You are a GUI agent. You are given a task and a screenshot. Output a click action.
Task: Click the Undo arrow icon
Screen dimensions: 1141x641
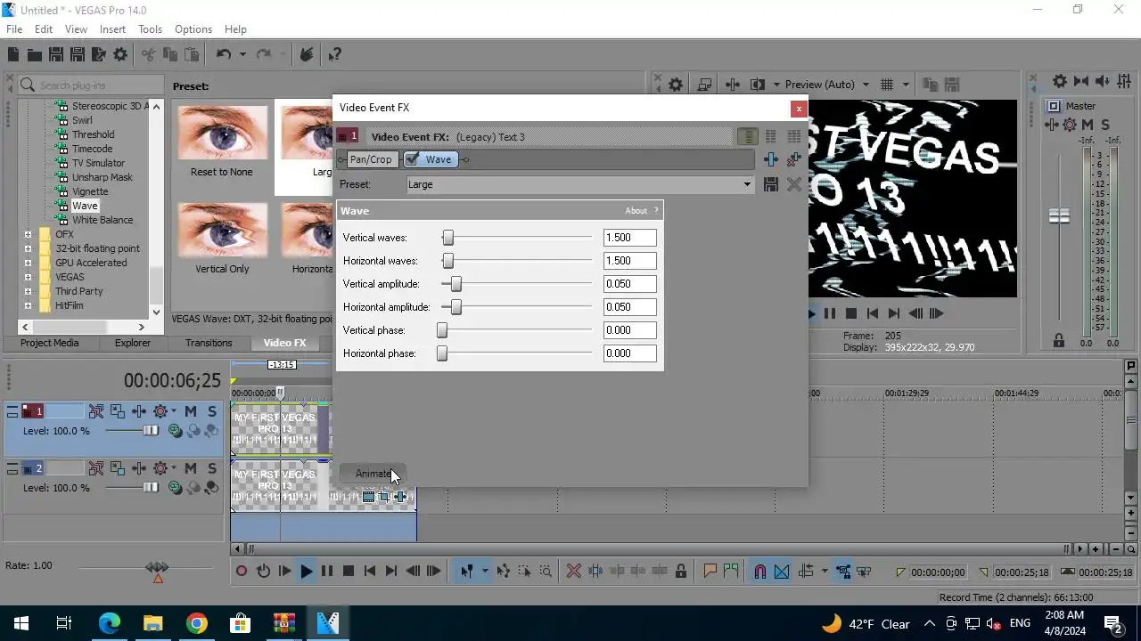[224, 55]
